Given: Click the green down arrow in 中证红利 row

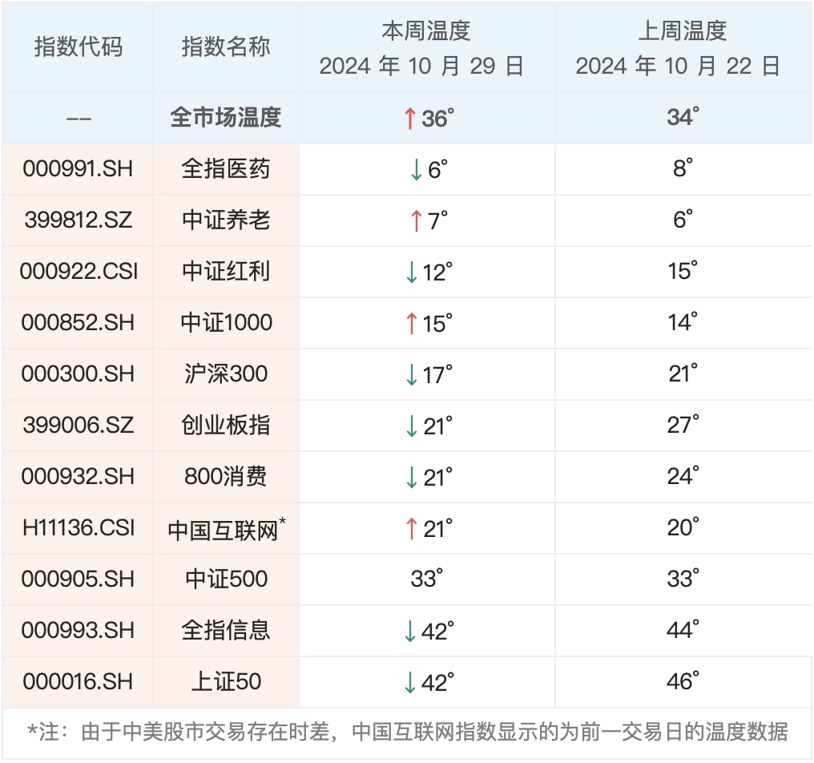Looking at the screenshot, I should point(411,272).
